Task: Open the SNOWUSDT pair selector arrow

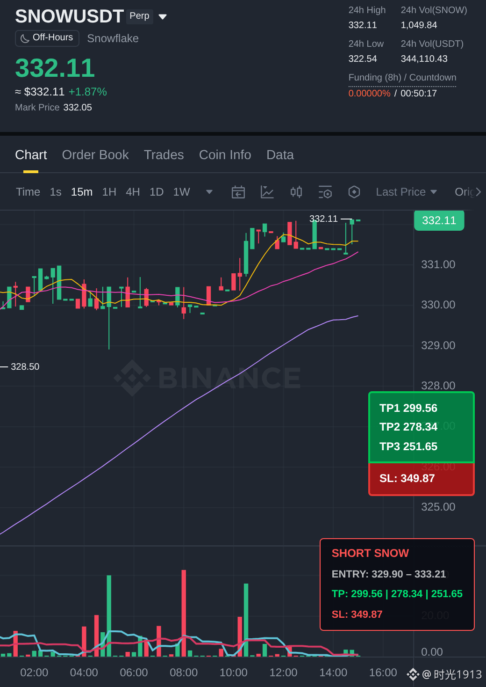Action: [163, 17]
